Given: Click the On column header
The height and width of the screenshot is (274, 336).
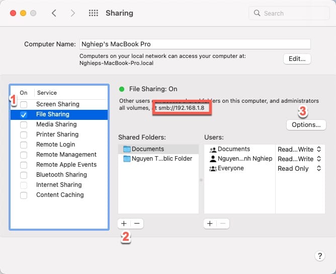Looking at the screenshot, I should [24, 93].
